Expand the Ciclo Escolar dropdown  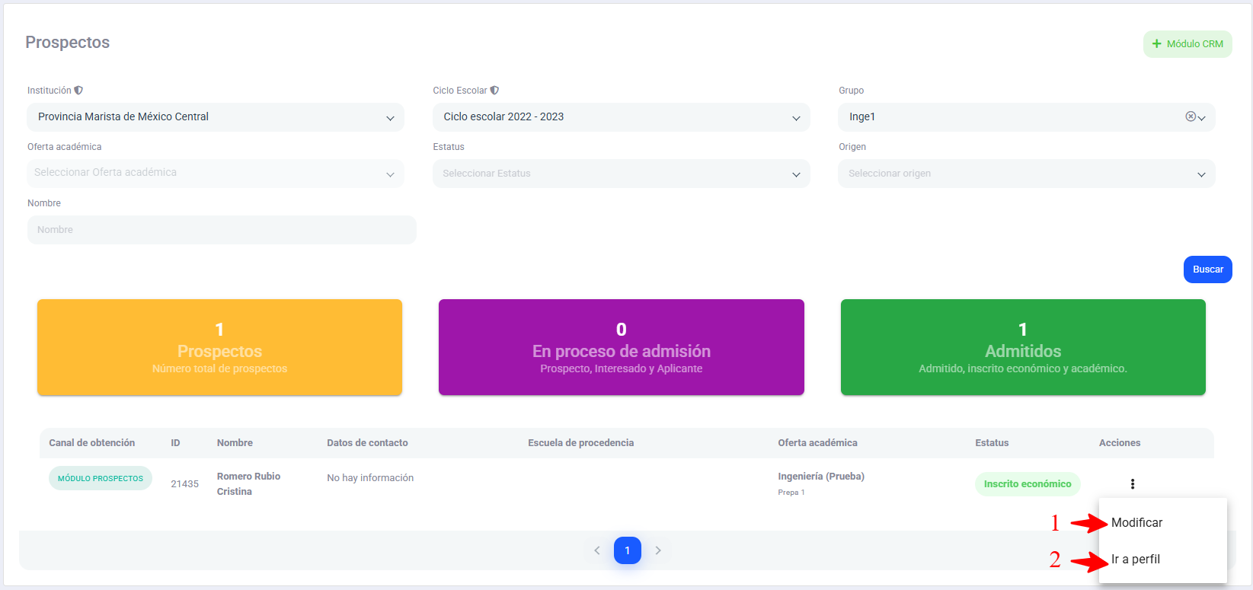click(x=621, y=117)
